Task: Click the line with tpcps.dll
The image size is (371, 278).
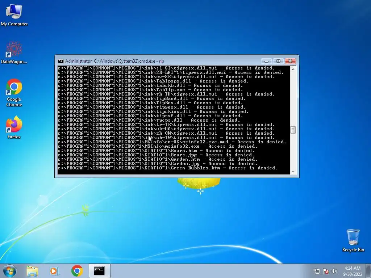Action: coord(149,120)
